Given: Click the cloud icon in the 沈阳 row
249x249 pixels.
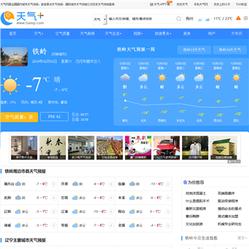Looking at the screenshot, I should click(18, 198).
